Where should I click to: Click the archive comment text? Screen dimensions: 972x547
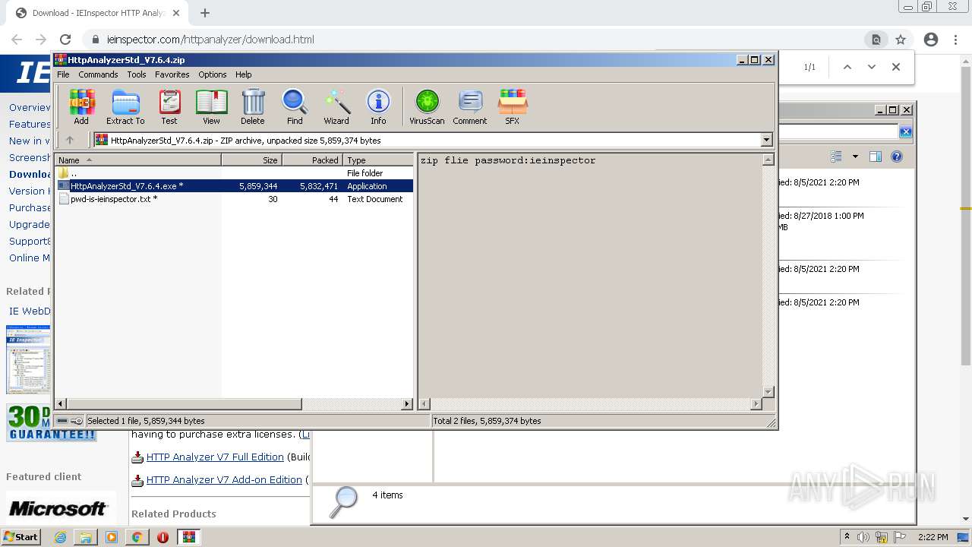(508, 160)
